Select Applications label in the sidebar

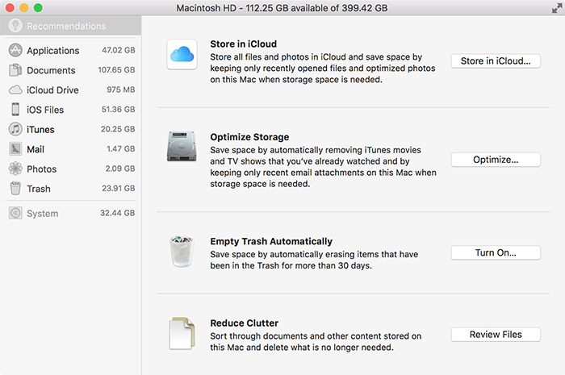coord(53,51)
